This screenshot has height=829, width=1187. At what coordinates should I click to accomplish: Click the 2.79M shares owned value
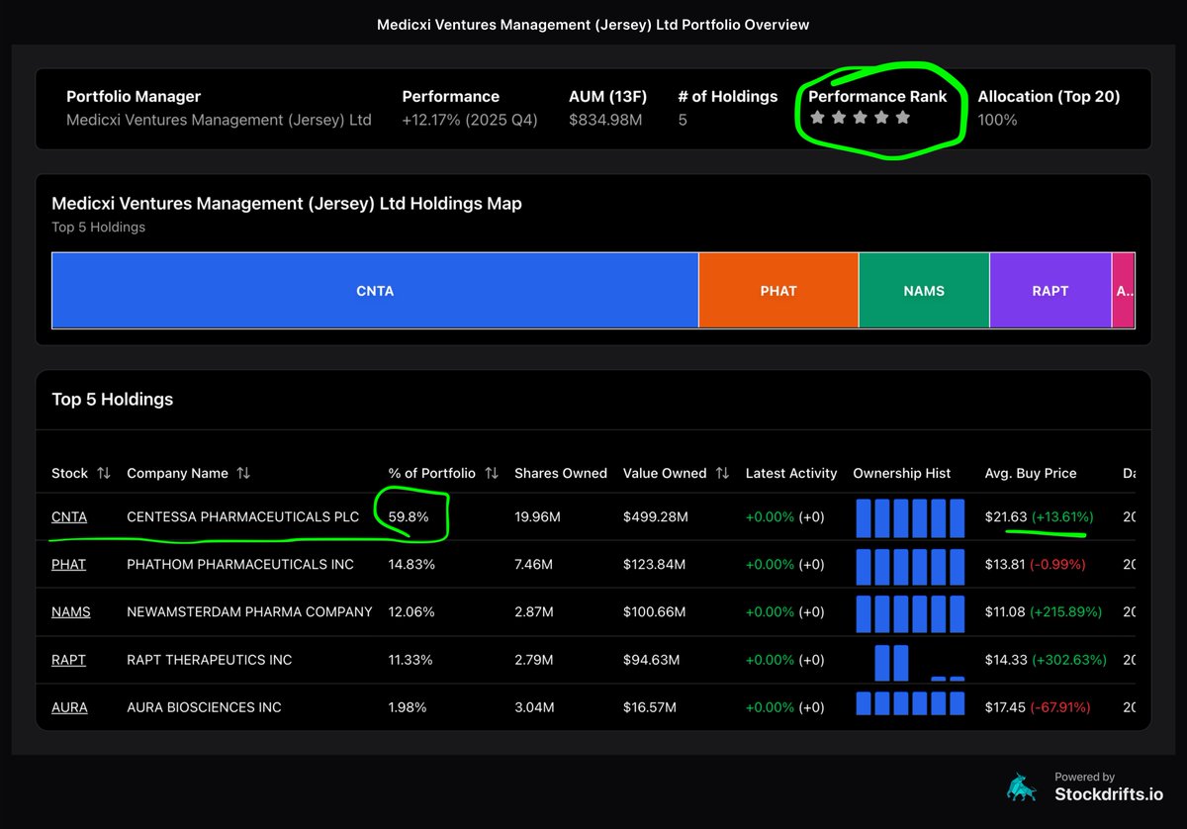point(536,660)
